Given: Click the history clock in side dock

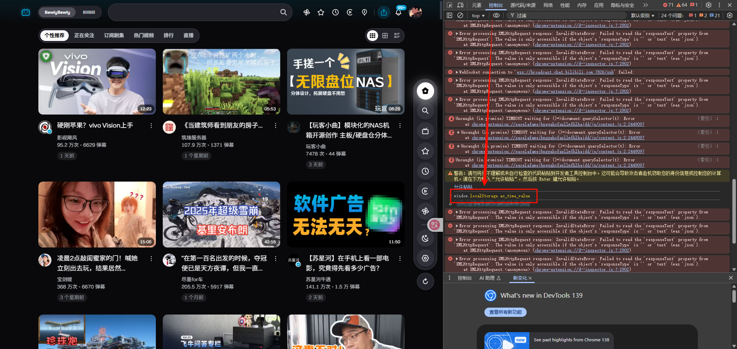Looking at the screenshot, I should tap(425, 171).
